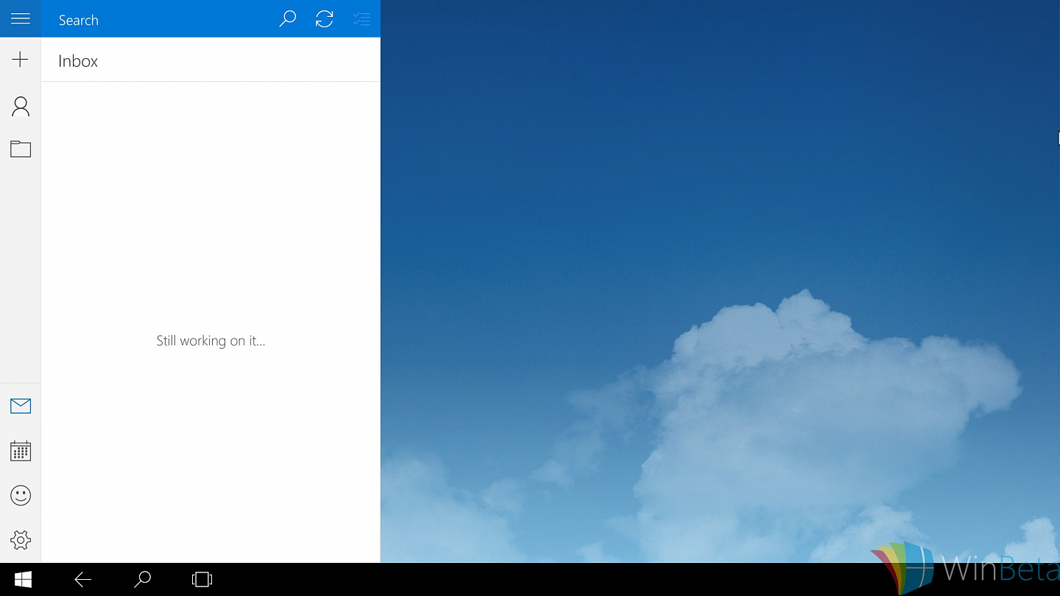Open settings with the gear icon
The height and width of the screenshot is (596, 1060).
click(x=21, y=540)
